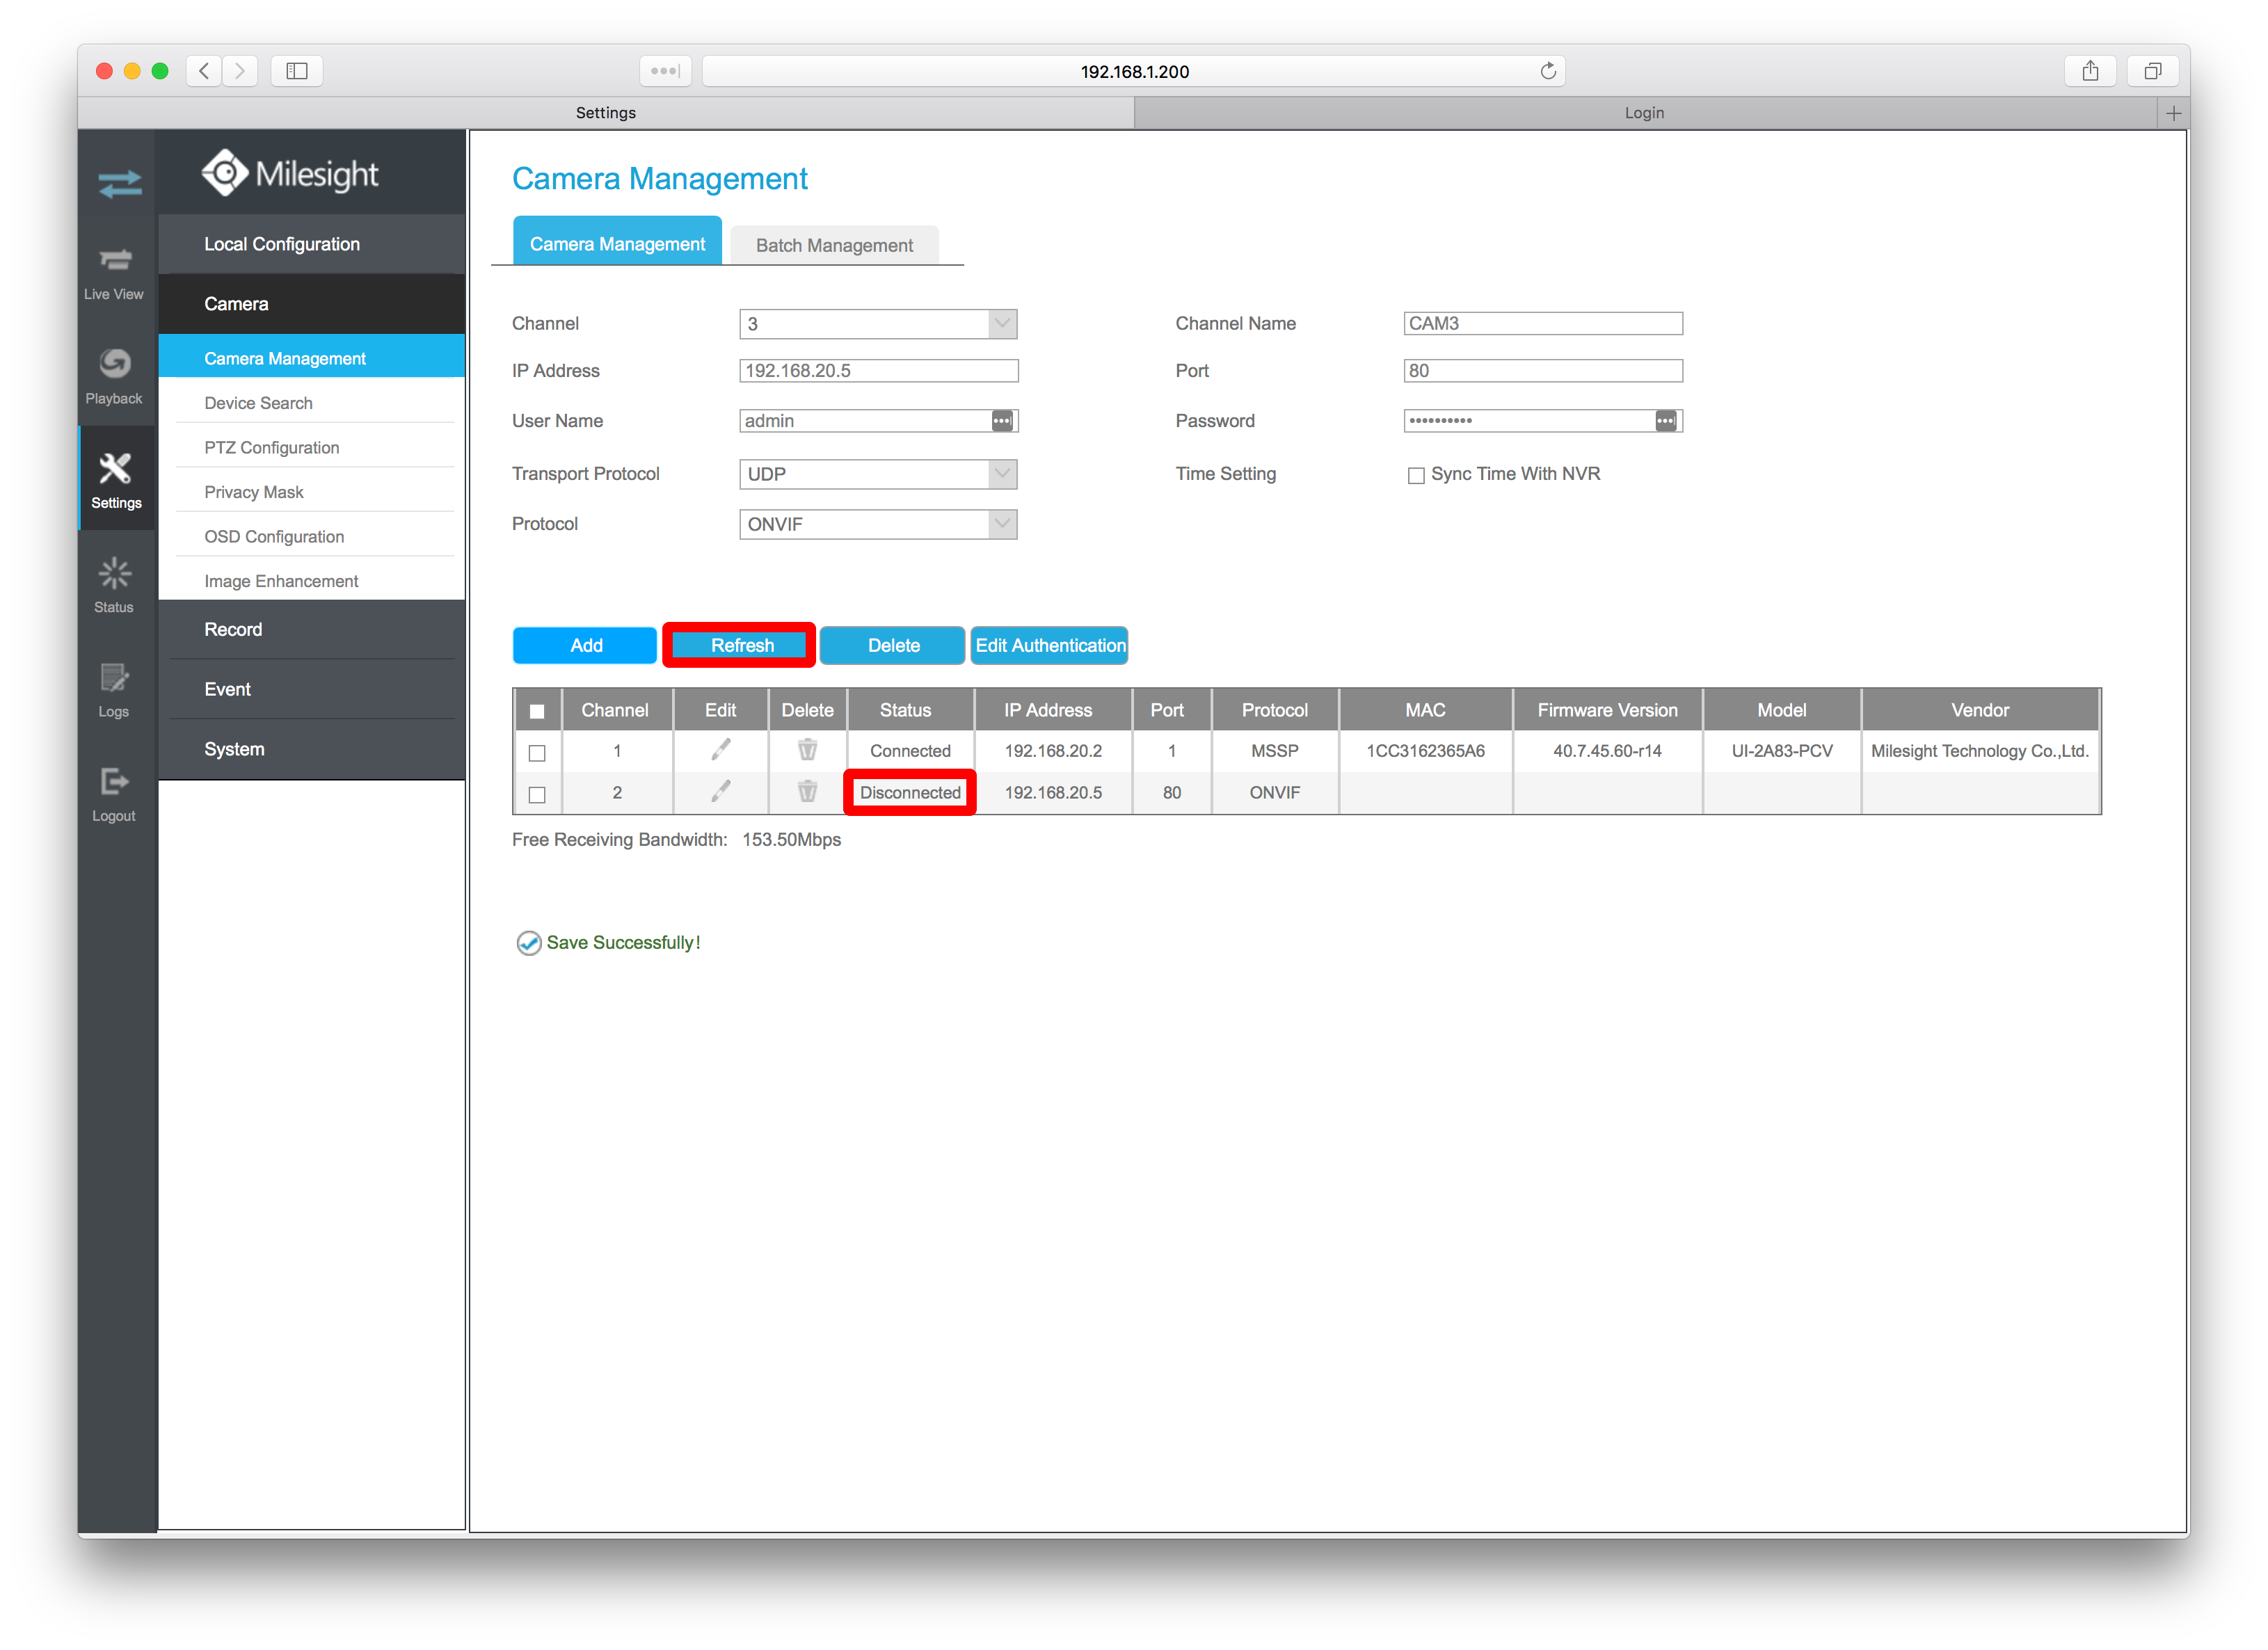Viewport: 2268px width, 1650px height.
Task: Click the Delete trash icon for Channel 2
Action: pyautogui.click(x=806, y=792)
